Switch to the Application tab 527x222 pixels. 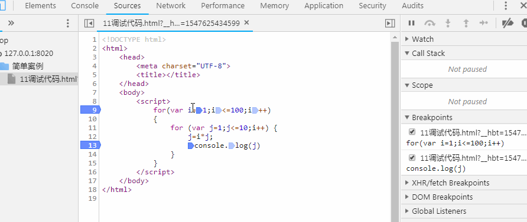pos(324,6)
